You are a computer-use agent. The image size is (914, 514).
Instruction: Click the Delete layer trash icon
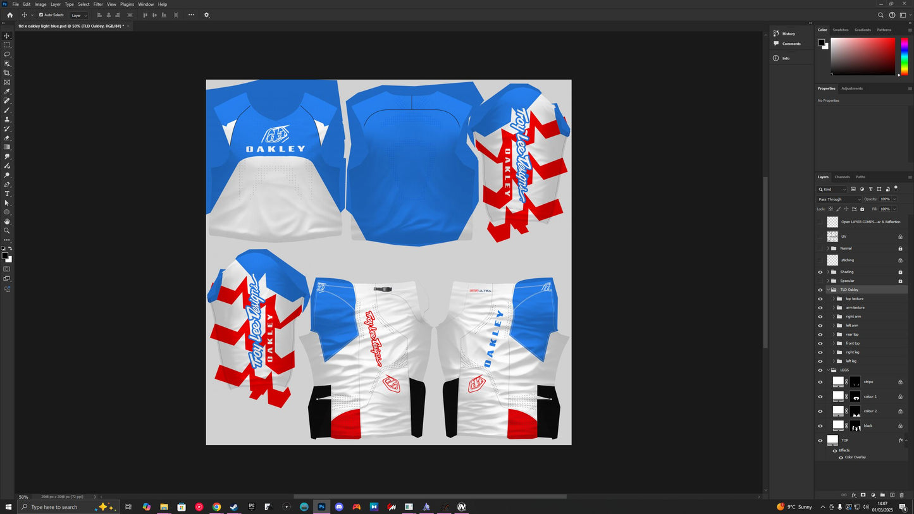click(x=901, y=495)
